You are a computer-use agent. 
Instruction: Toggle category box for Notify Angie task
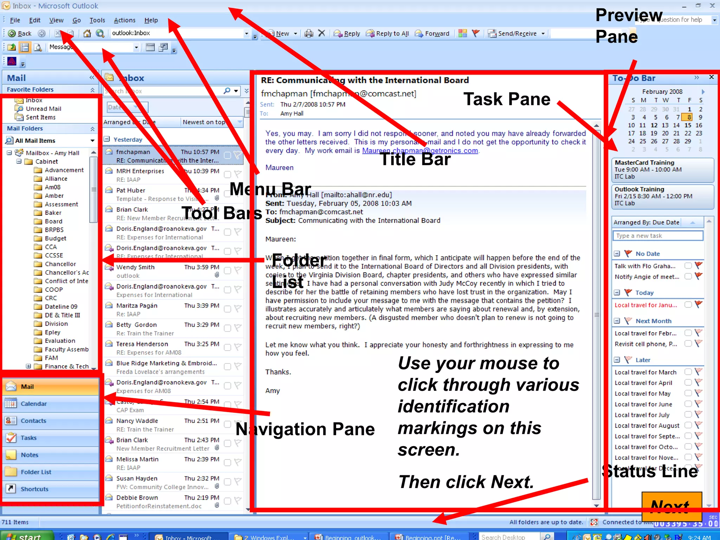tap(688, 276)
